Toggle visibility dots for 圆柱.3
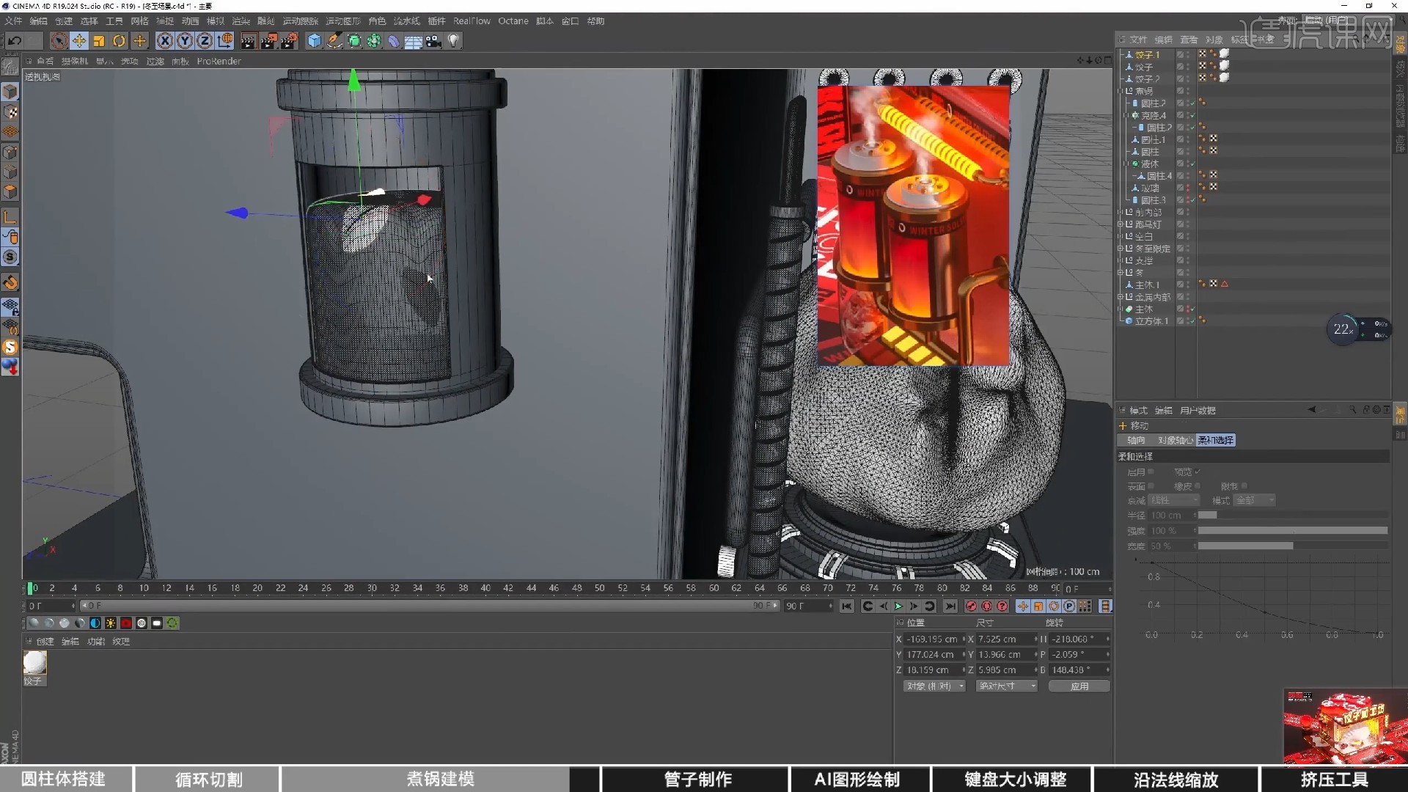The height and width of the screenshot is (792, 1408). (x=1187, y=200)
